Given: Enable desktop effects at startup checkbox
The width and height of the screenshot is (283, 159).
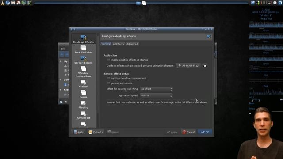Looking at the screenshot, I should coord(108,60).
